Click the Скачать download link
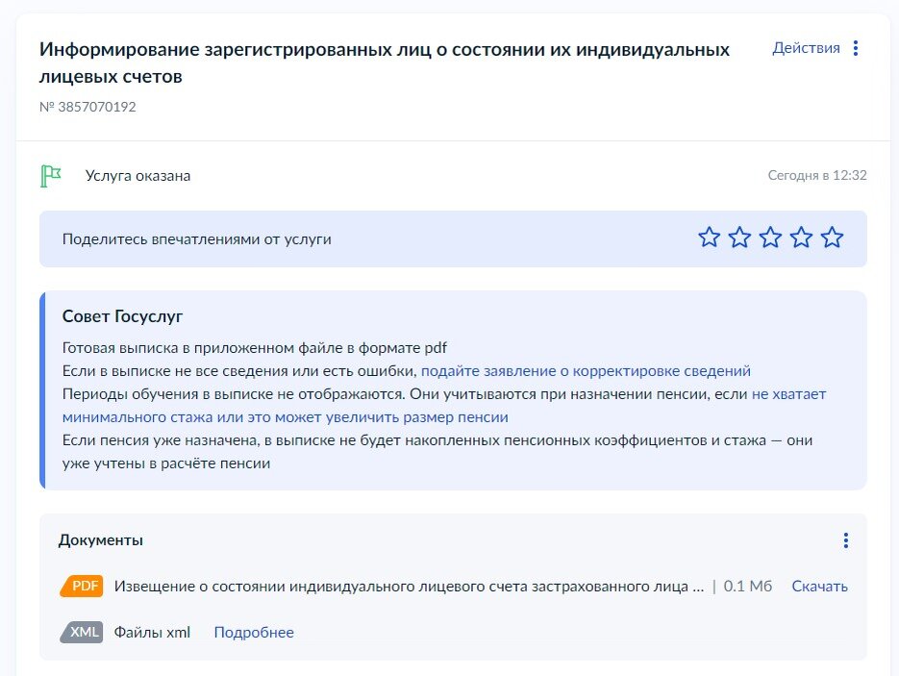 tap(819, 586)
